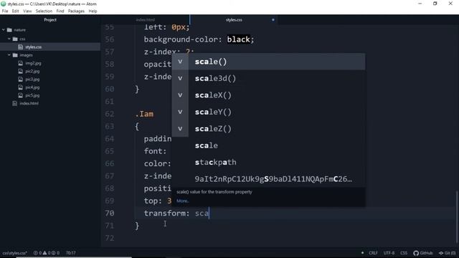459x258 pixels.
Task: Click the value icon beside scaleX()
Action: 180,95
